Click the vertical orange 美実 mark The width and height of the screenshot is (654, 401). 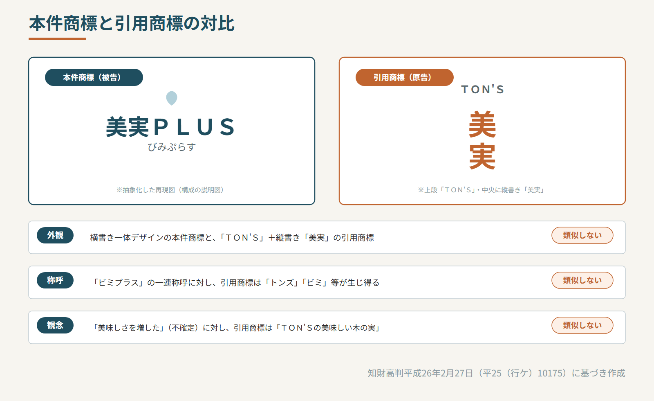point(482,140)
